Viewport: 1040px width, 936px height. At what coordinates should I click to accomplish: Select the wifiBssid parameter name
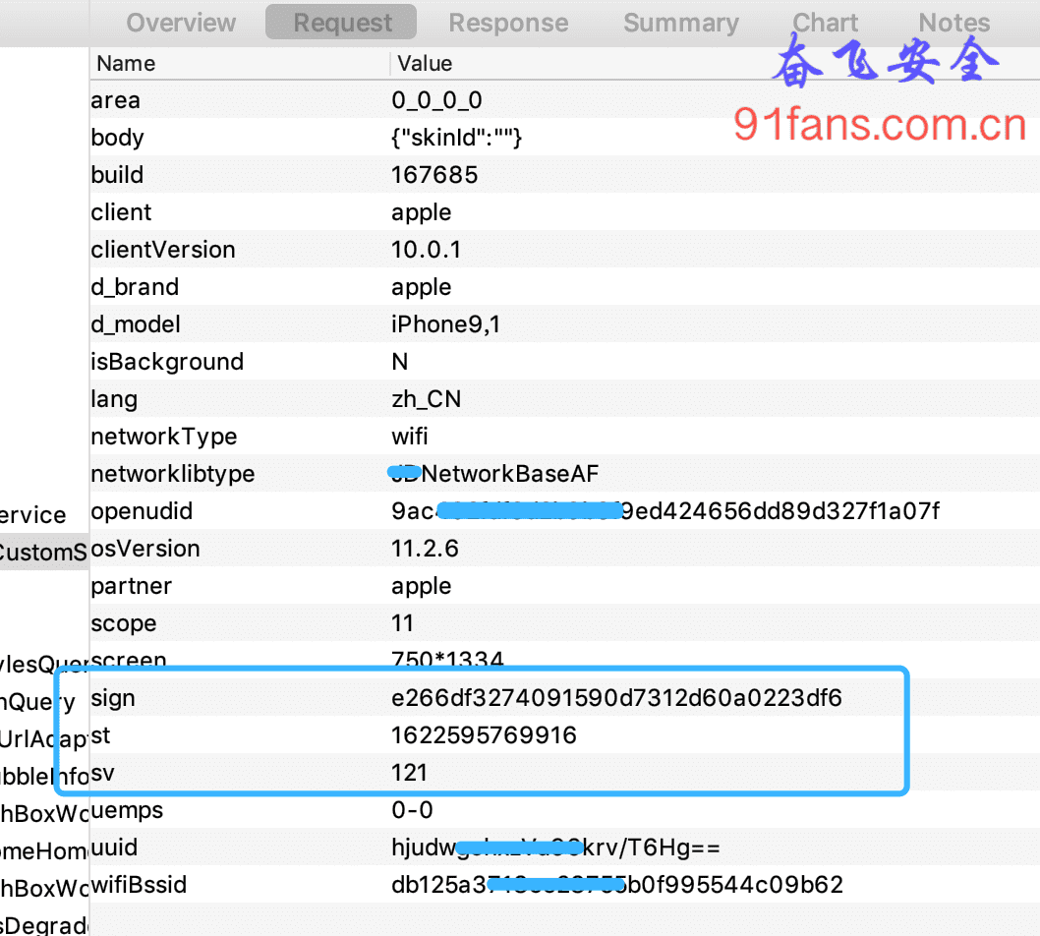[139, 885]
